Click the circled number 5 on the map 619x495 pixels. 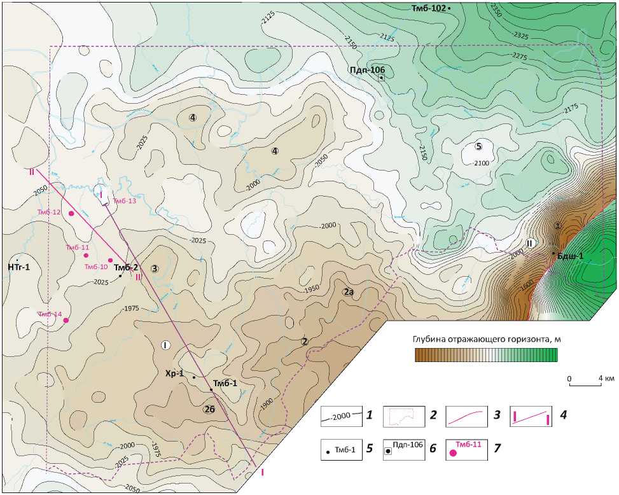click(x=478, y=146)
